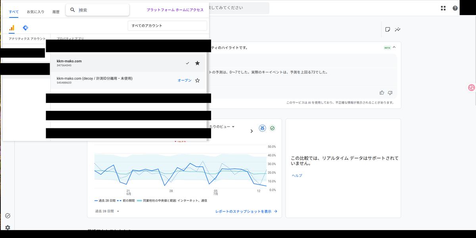Click the BETA badge on highlights card
The image size is (476, 238).
click(387, 48)
